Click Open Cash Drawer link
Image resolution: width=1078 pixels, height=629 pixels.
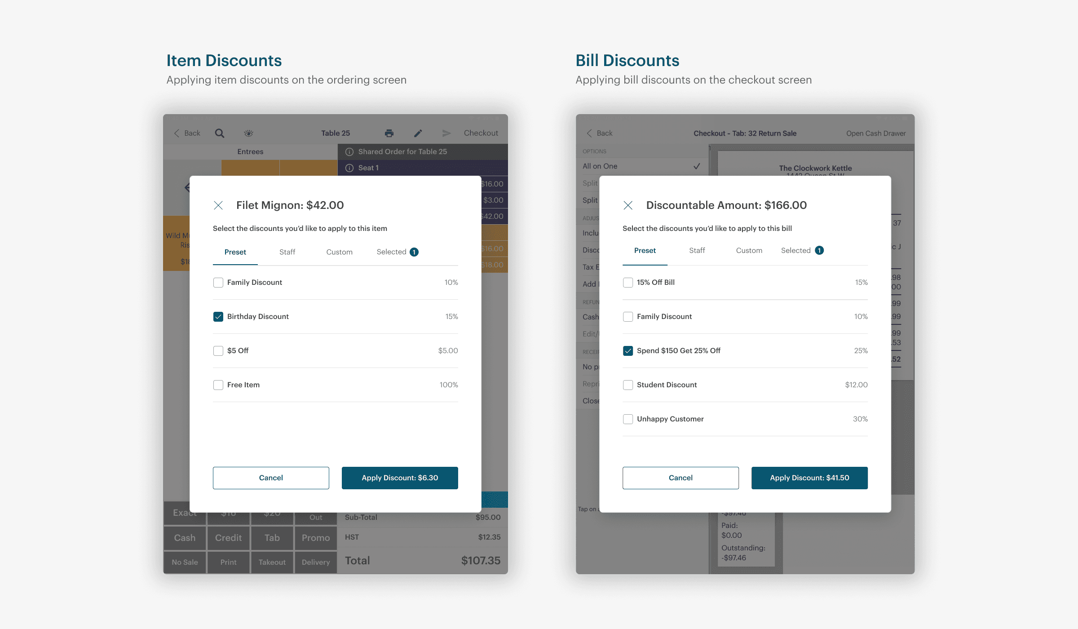pyautogui.click(x=875, y=133)
